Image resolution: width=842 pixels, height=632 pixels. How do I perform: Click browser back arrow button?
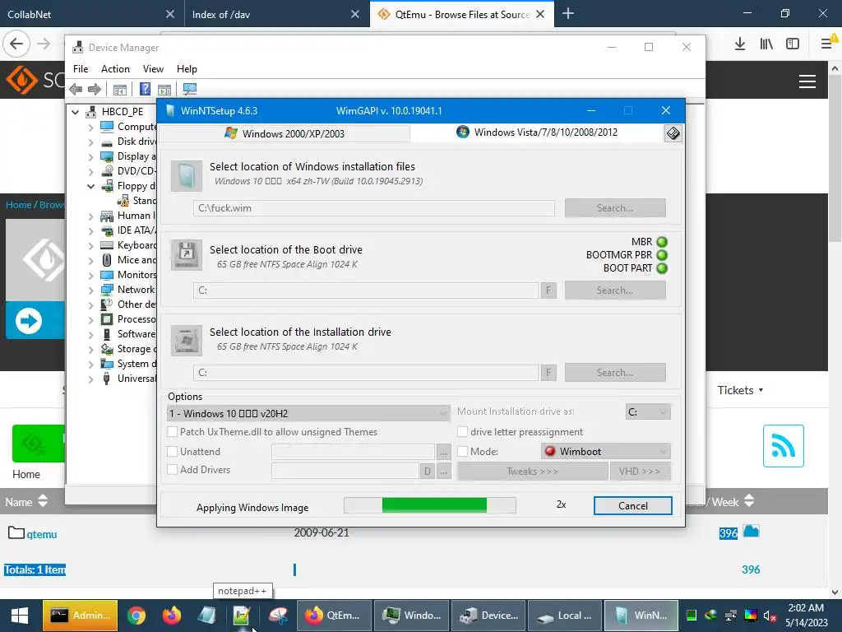16,44
